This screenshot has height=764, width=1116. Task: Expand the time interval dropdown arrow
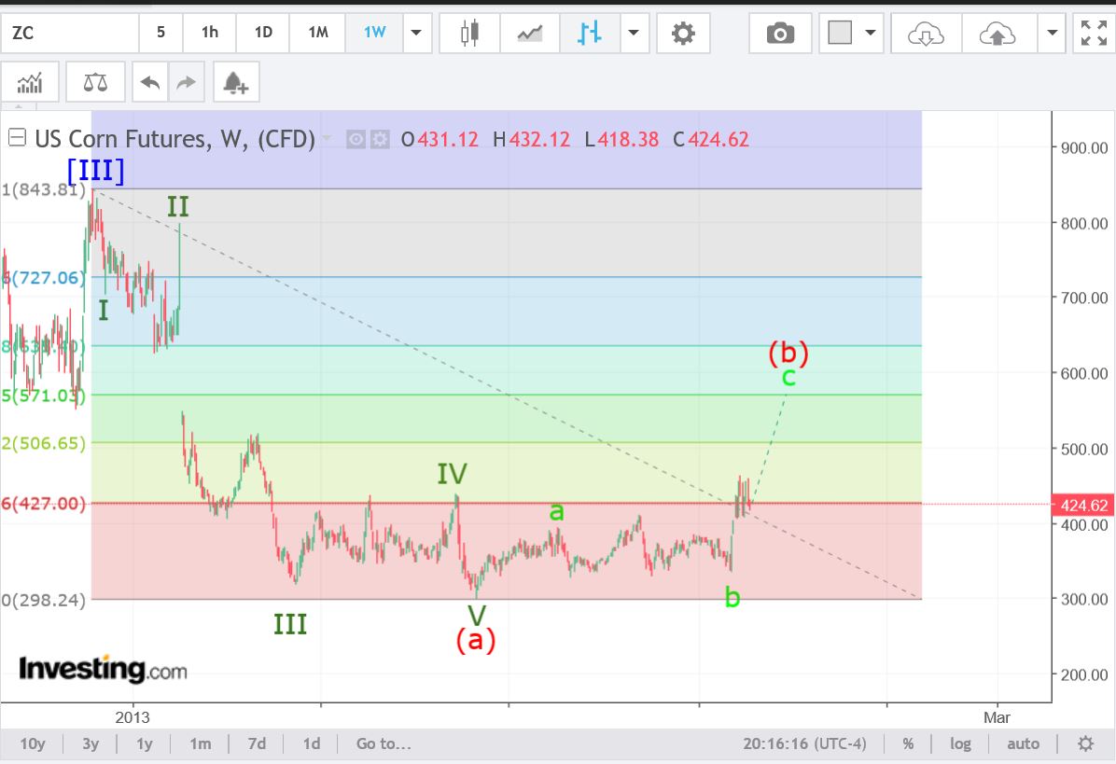point(416,34)
